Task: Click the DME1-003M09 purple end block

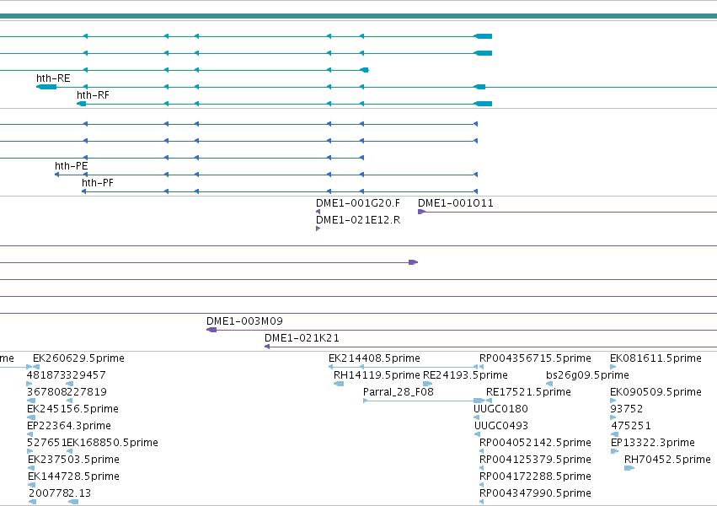Action: (211, 330)
